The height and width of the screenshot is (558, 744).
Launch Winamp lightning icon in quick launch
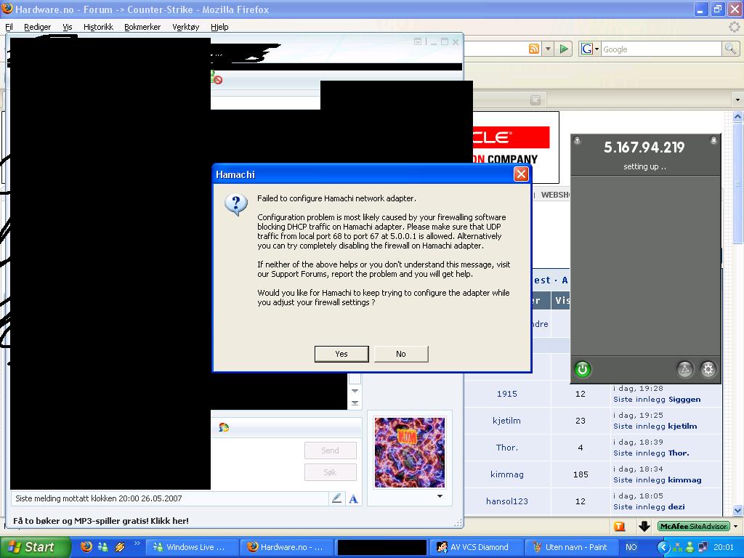[120, 546]
